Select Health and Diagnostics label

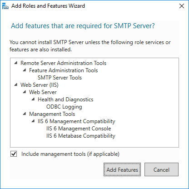coord(65,99)
